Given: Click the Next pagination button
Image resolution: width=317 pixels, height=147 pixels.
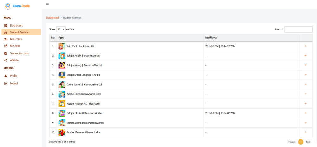Looking at the screenshot, I should click(x=308, y=142).
